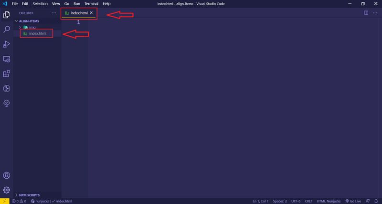
Task: Open the Accounts icon menu
Action: [x=7, y=176]
